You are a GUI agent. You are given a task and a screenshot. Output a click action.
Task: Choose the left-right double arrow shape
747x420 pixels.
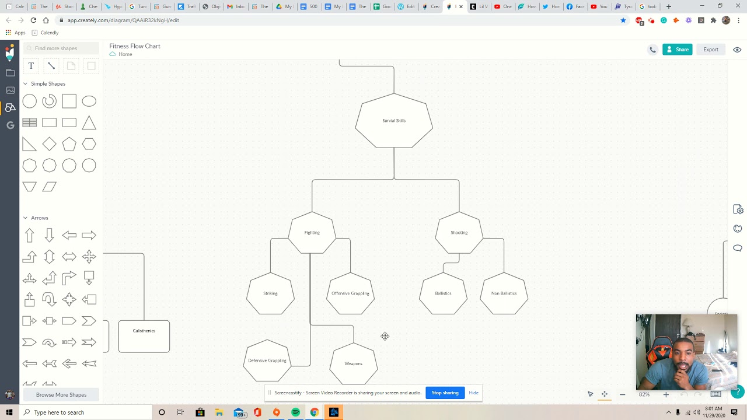point(69,257)
